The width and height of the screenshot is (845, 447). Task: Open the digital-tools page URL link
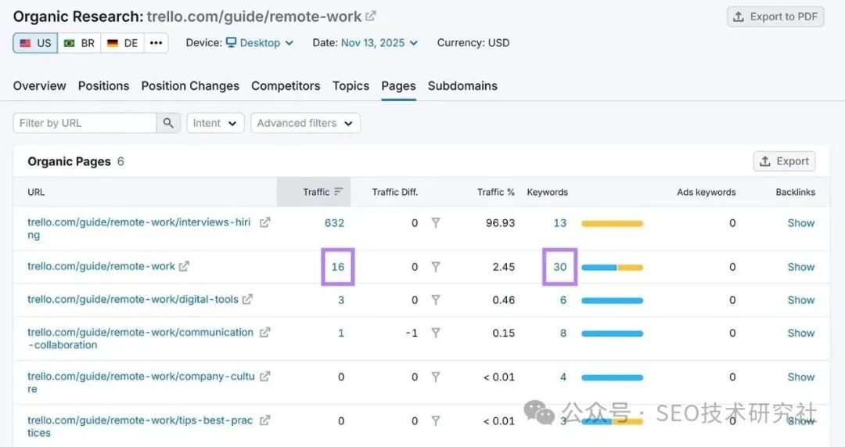[132, 299]
